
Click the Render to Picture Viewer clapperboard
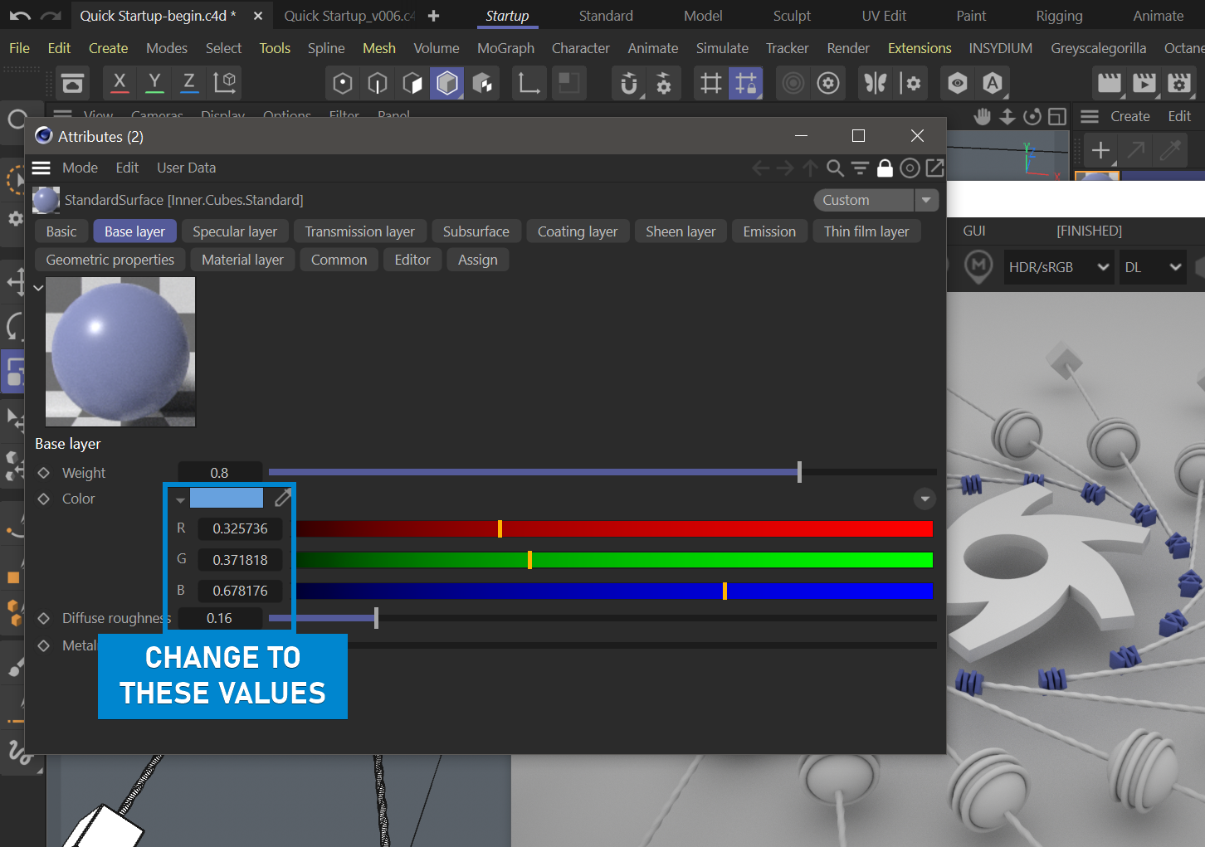[x=1144, y=83]
